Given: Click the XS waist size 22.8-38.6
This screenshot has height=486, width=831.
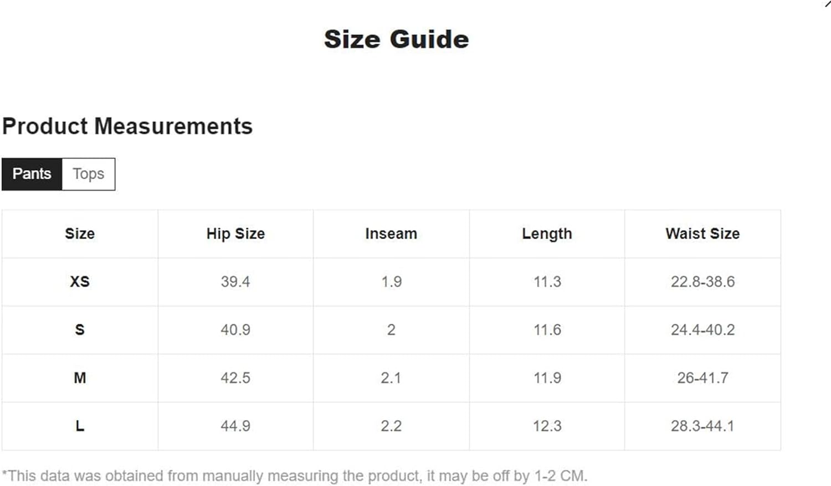Looking at the screenshot, I should (x=702, y=282).
